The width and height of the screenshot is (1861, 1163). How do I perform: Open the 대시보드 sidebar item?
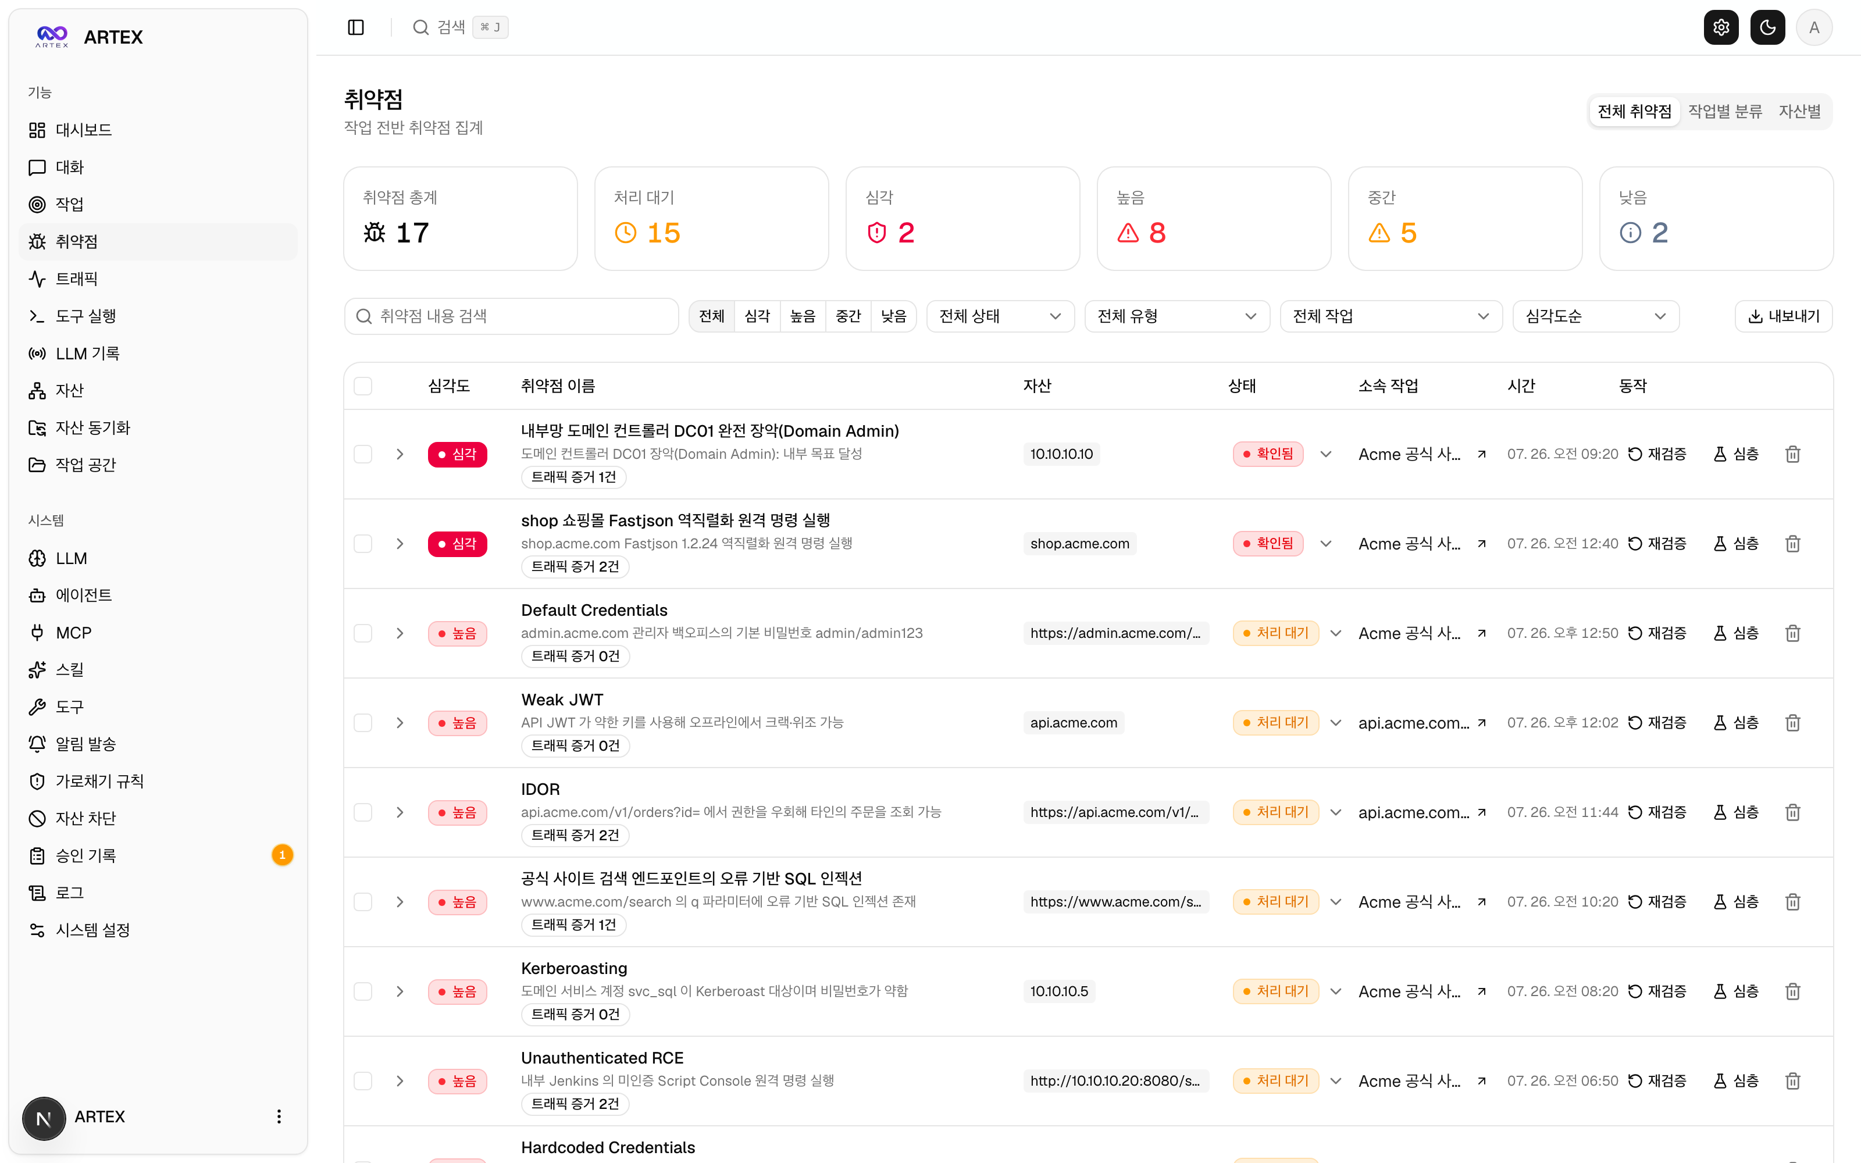(x=158, y=130)
